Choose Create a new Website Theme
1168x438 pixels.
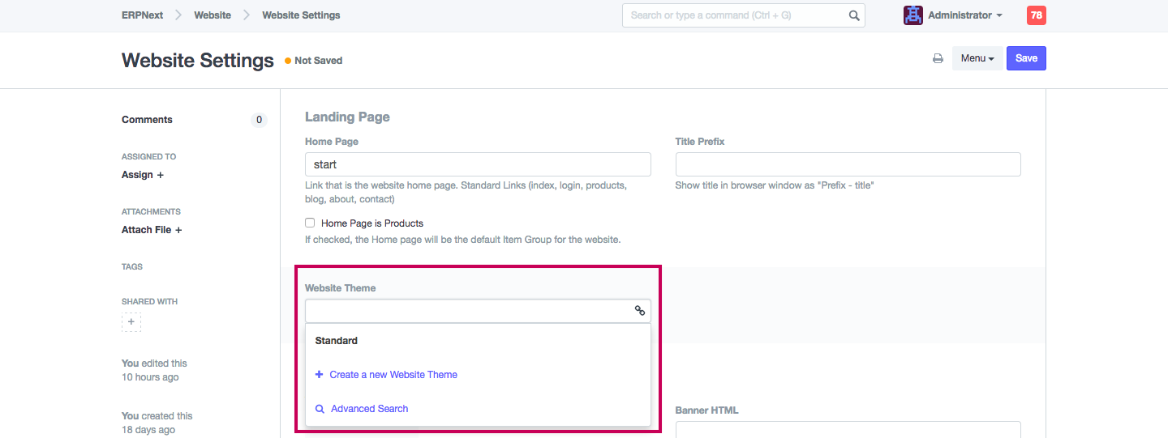tap(393, 375)
